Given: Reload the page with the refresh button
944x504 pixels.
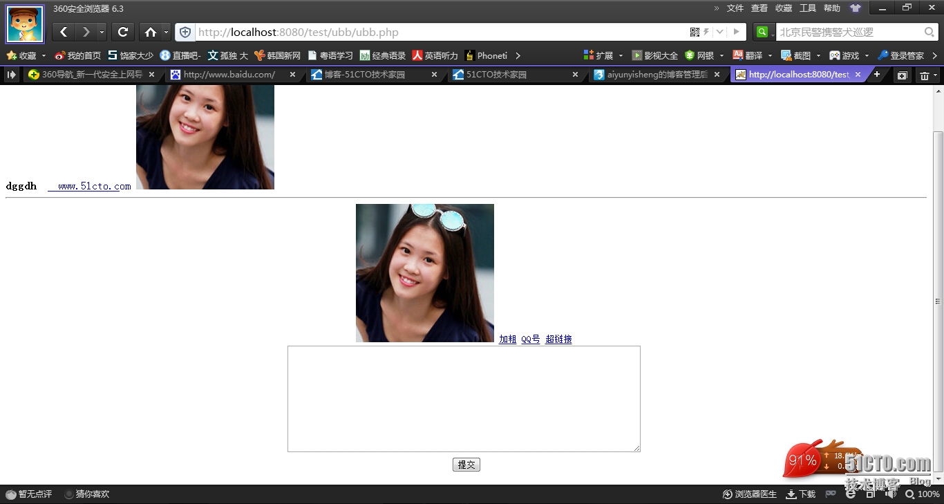Looking at the screenshot, I should 123,32.
